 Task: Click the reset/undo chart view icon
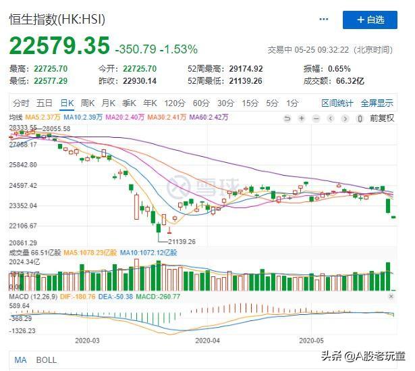coord(287,118)
